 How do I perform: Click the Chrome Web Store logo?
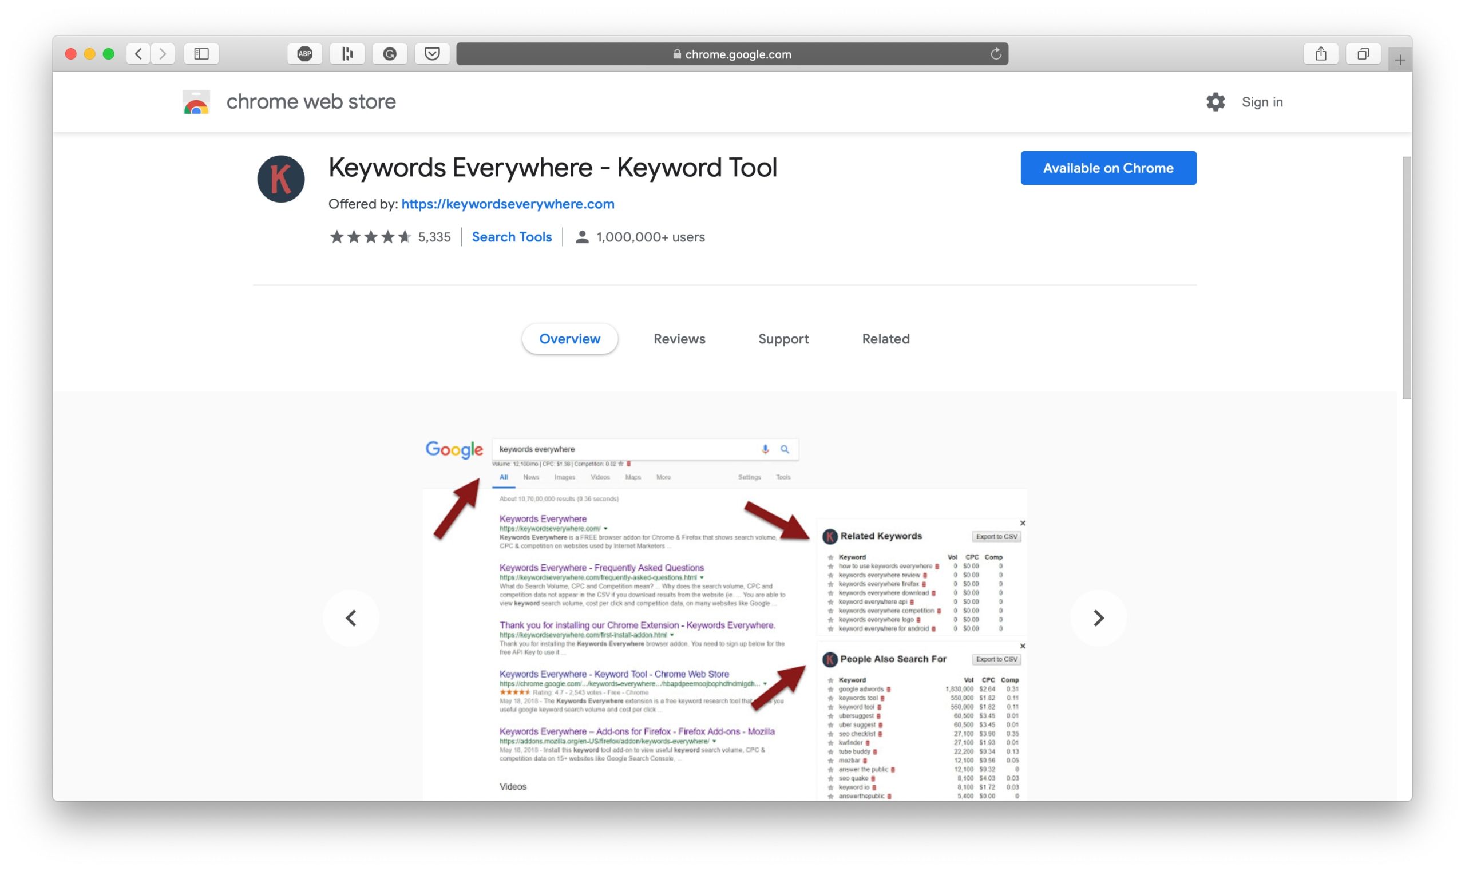196,102
